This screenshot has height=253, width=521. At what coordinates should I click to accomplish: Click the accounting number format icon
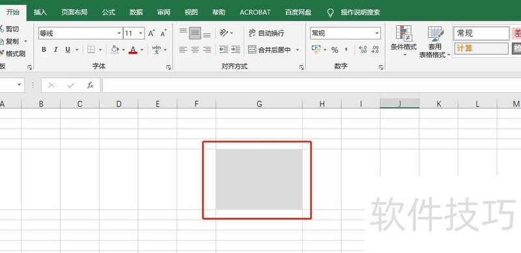pyautogui.click(x=316, y=50)
